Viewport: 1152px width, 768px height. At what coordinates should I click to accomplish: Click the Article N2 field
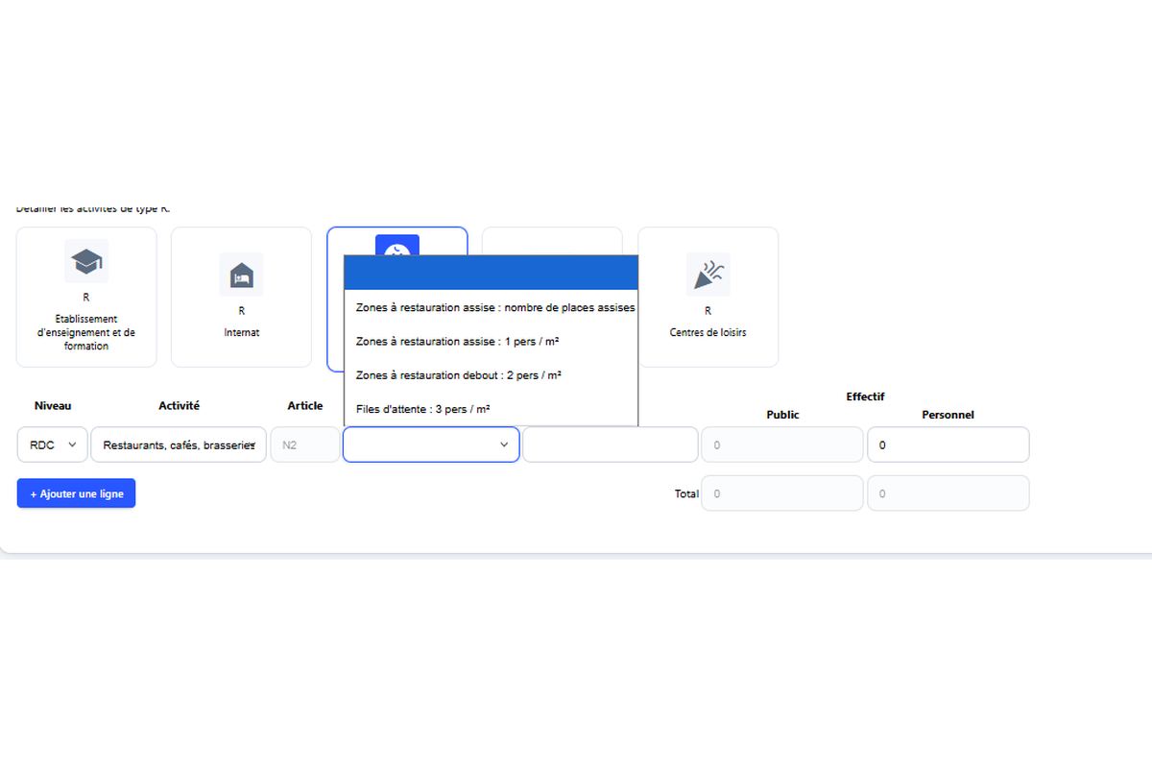pos(305,444)
